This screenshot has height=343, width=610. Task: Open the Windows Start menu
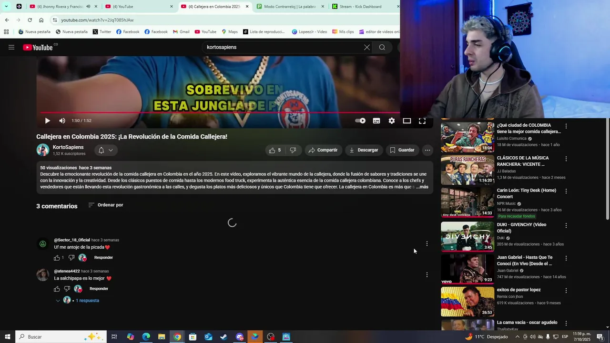8,337
